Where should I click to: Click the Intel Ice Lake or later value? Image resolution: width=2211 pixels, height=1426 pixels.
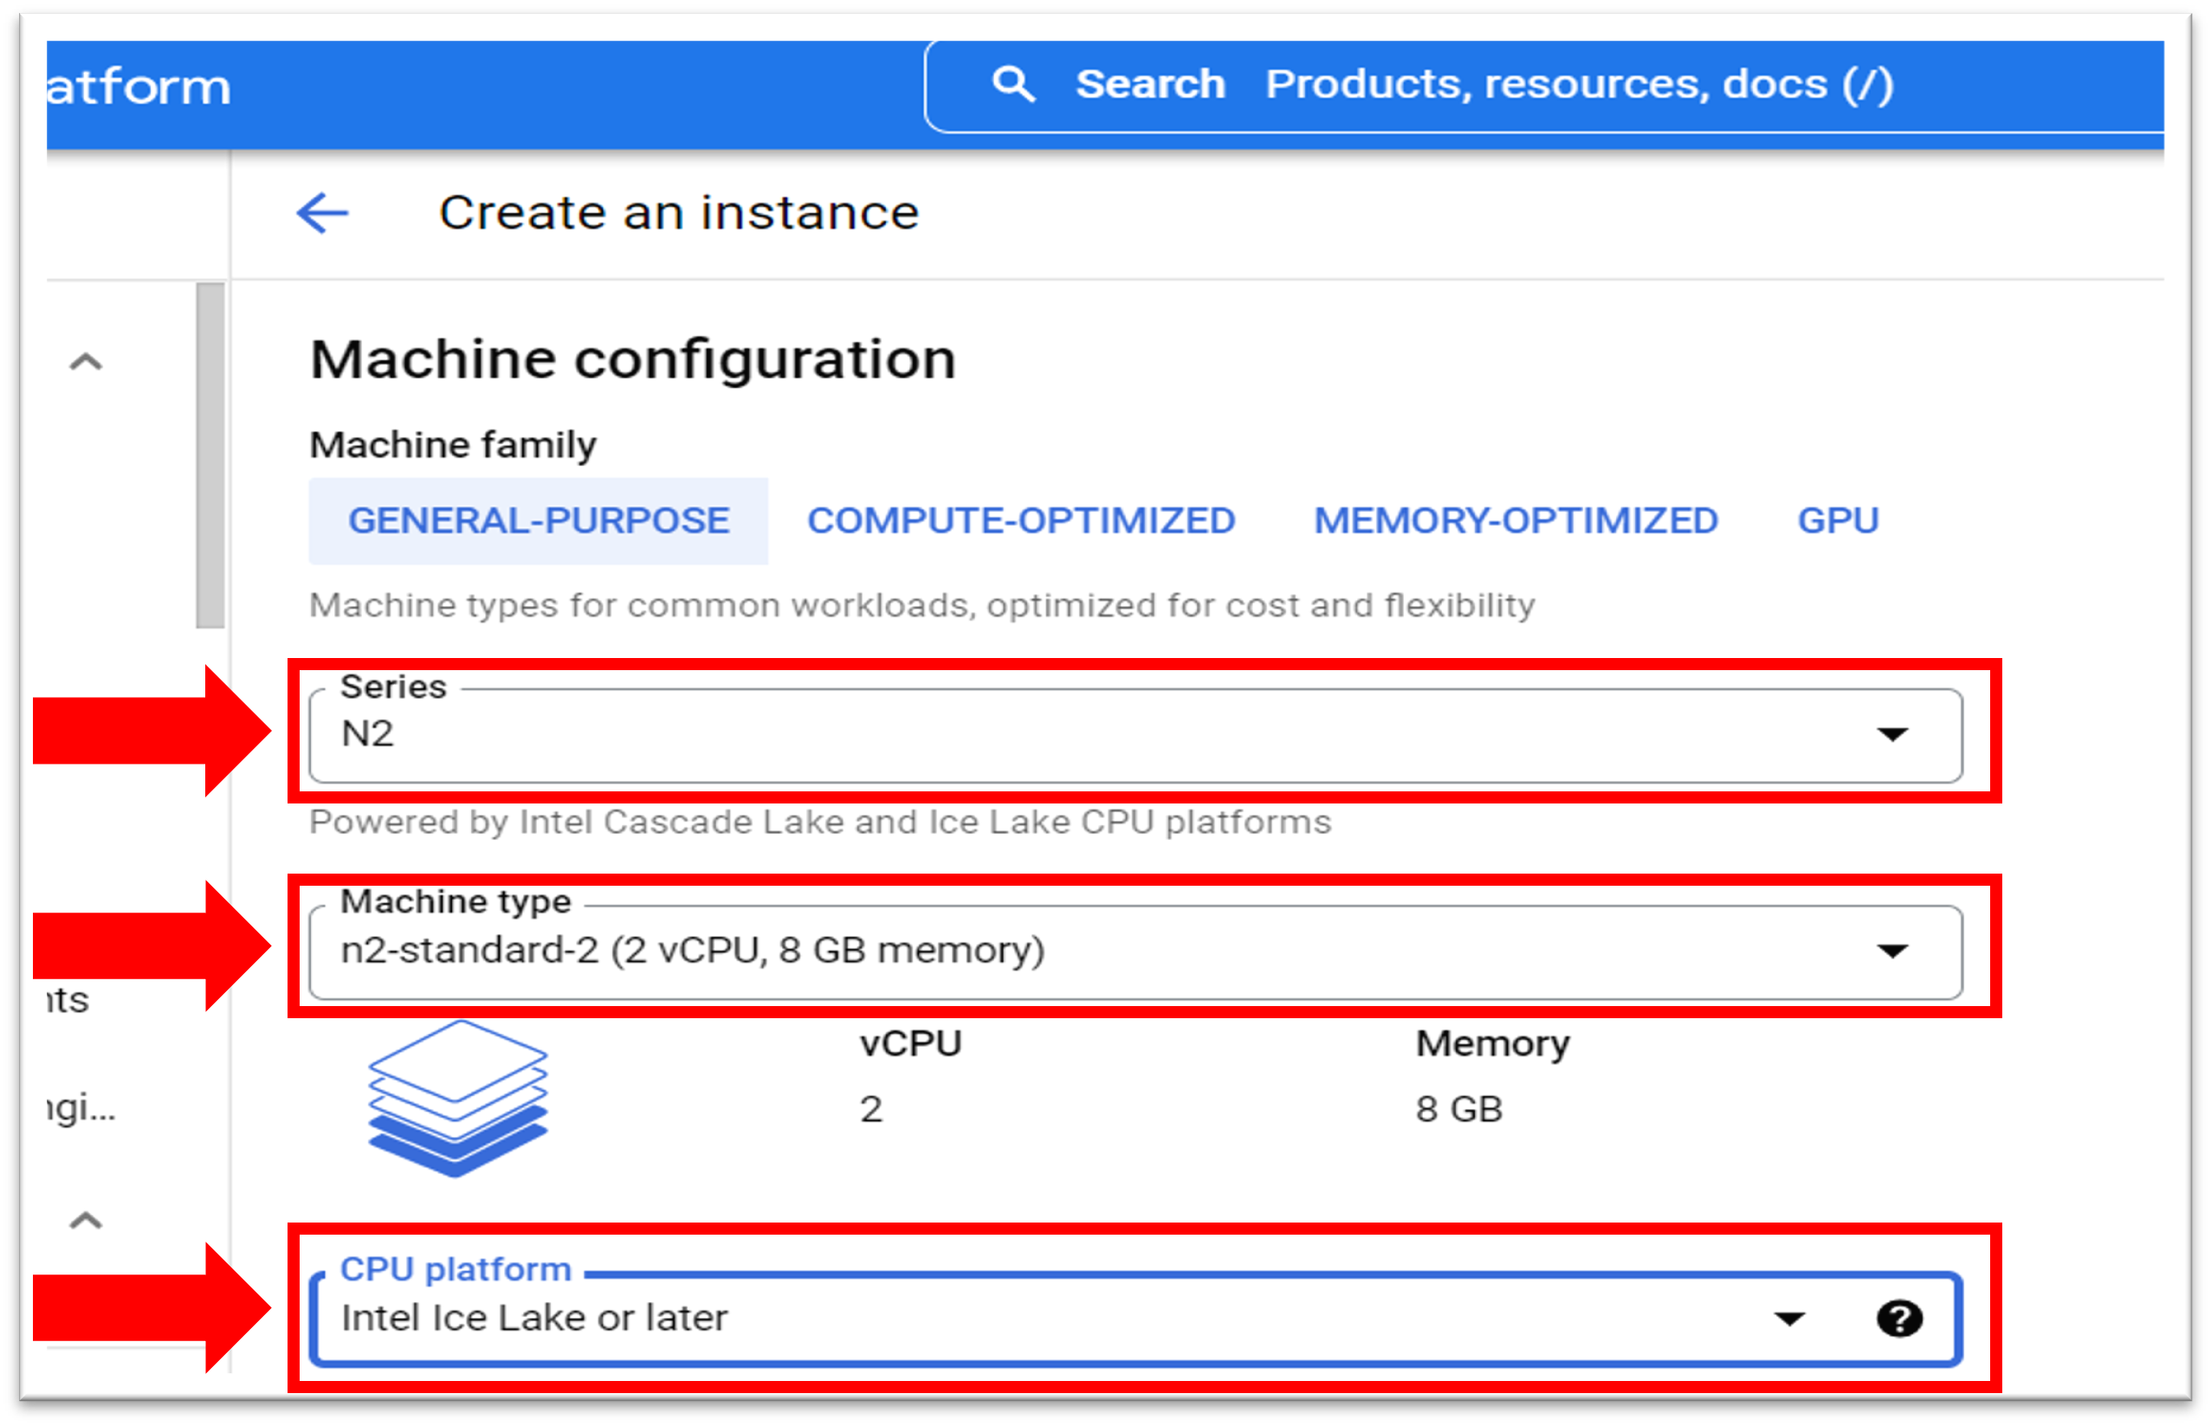tap(534, 1319)
